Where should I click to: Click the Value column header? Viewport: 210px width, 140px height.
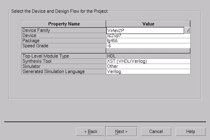pyautogui.click(x=148, y=24)
